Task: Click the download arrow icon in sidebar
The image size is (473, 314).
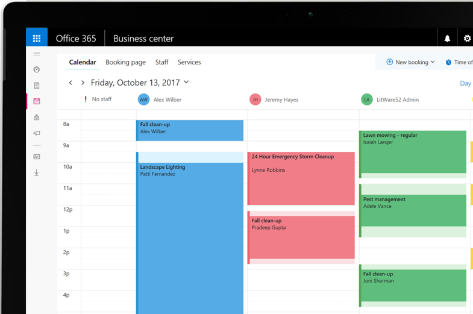Action: point(37,172)
